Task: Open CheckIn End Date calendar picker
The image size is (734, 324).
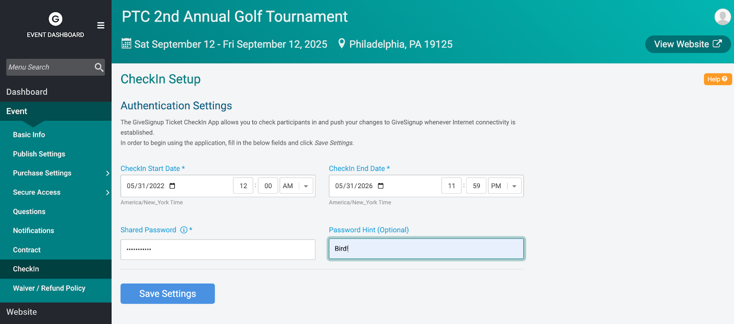Action: (381, 186)
